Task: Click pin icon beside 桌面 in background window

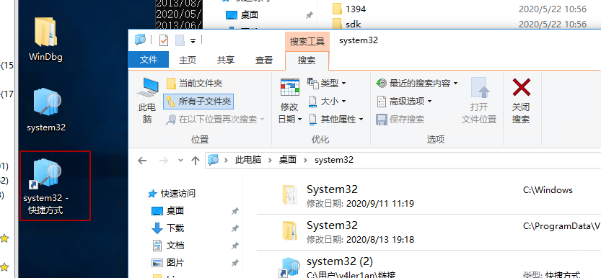Action: click(309, 15)
